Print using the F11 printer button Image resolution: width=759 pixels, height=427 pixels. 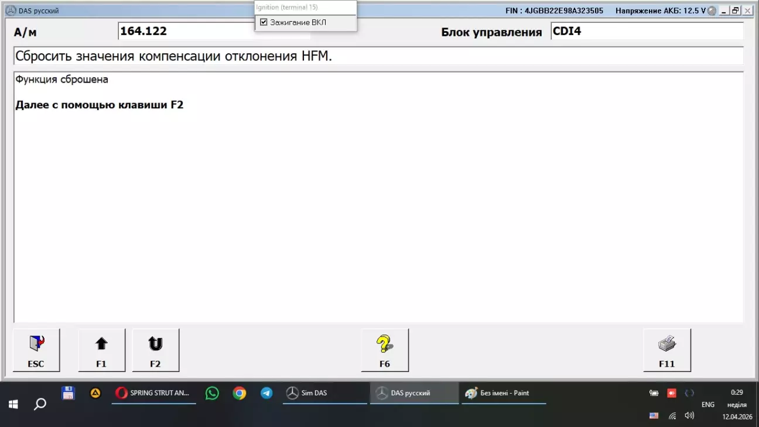click(x=666, y=350)
